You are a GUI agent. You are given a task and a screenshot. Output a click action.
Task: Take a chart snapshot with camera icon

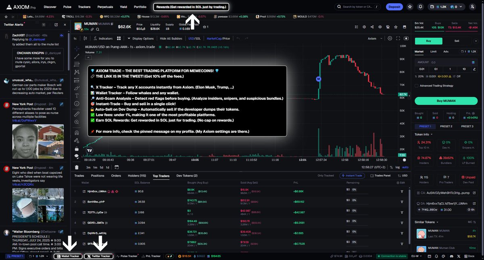pos(406,38)
